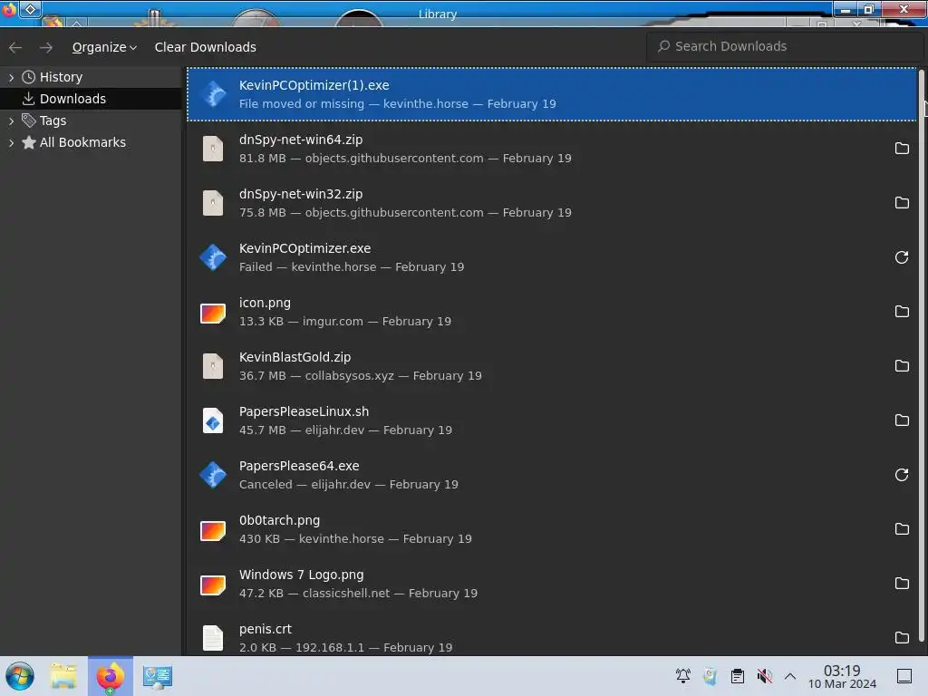Select the PapersPleaseLinux.sh file name
Screen dimensions: 928x696
(304, 412)
